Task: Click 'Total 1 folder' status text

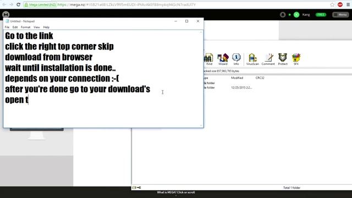Action: pos(291,188)
